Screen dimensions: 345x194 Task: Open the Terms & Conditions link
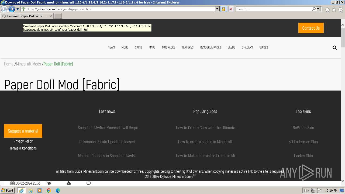(23, 148)
